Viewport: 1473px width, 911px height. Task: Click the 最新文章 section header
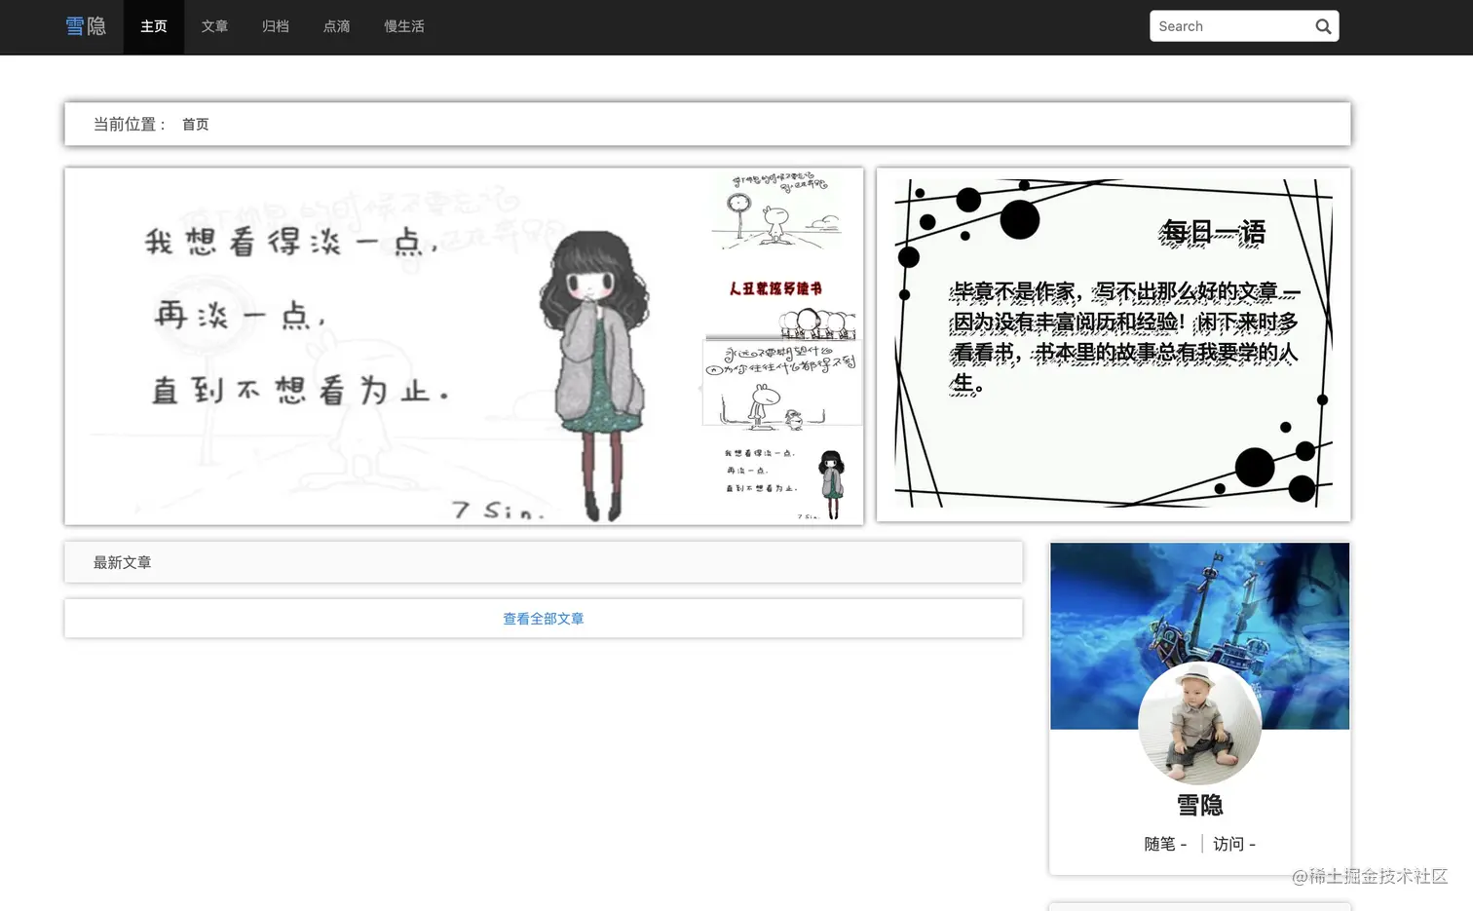click(x=122, y=562)
